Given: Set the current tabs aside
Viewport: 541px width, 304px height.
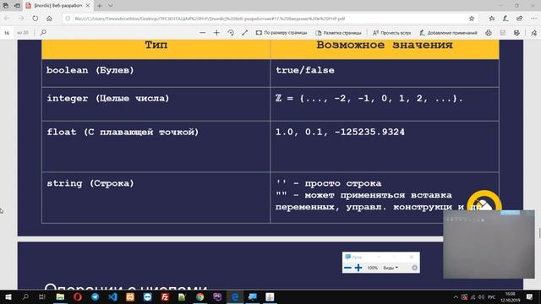Looking at the screenshot, I should (17, 6).
